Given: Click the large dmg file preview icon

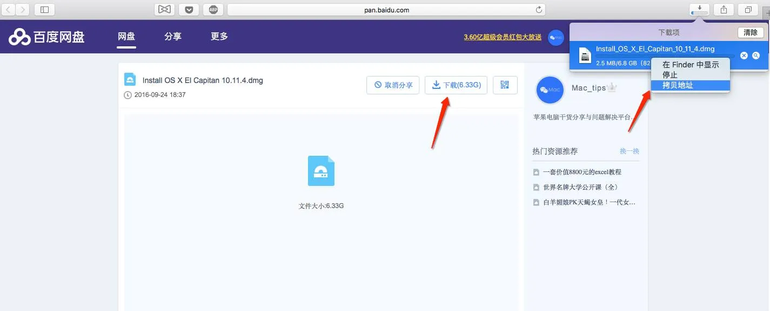Looking at the screenshot, I should pyautogui.click(x=321, y=171).
